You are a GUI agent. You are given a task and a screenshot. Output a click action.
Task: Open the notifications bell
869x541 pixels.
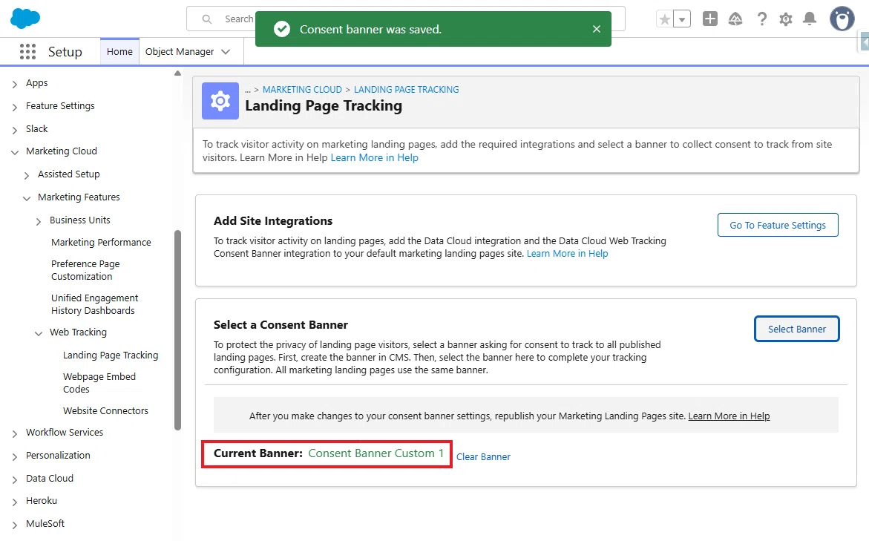(810, 19)
